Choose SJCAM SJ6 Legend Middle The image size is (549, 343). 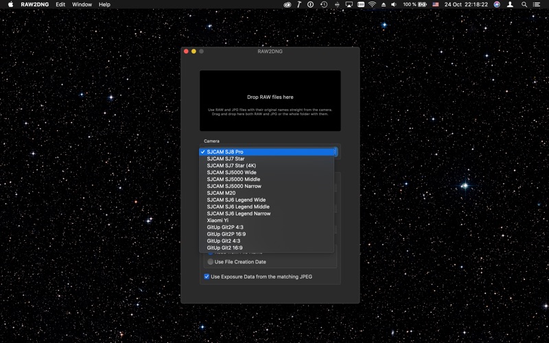click(x=267, y=206)
